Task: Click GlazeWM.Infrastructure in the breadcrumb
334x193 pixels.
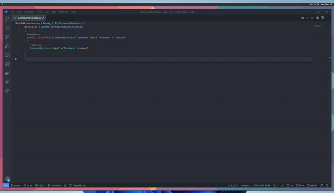Action: (x=27, y=24)
